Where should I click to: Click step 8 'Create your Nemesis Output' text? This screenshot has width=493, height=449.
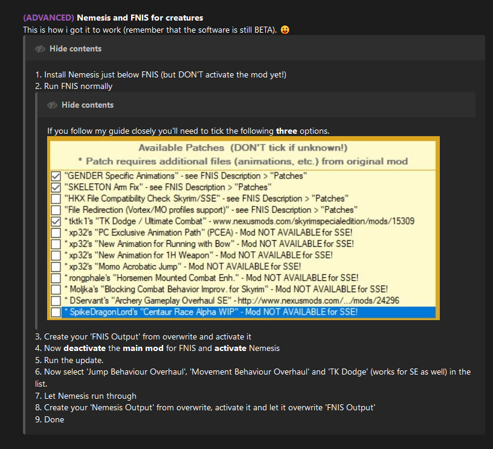click(x=205, y=408)
